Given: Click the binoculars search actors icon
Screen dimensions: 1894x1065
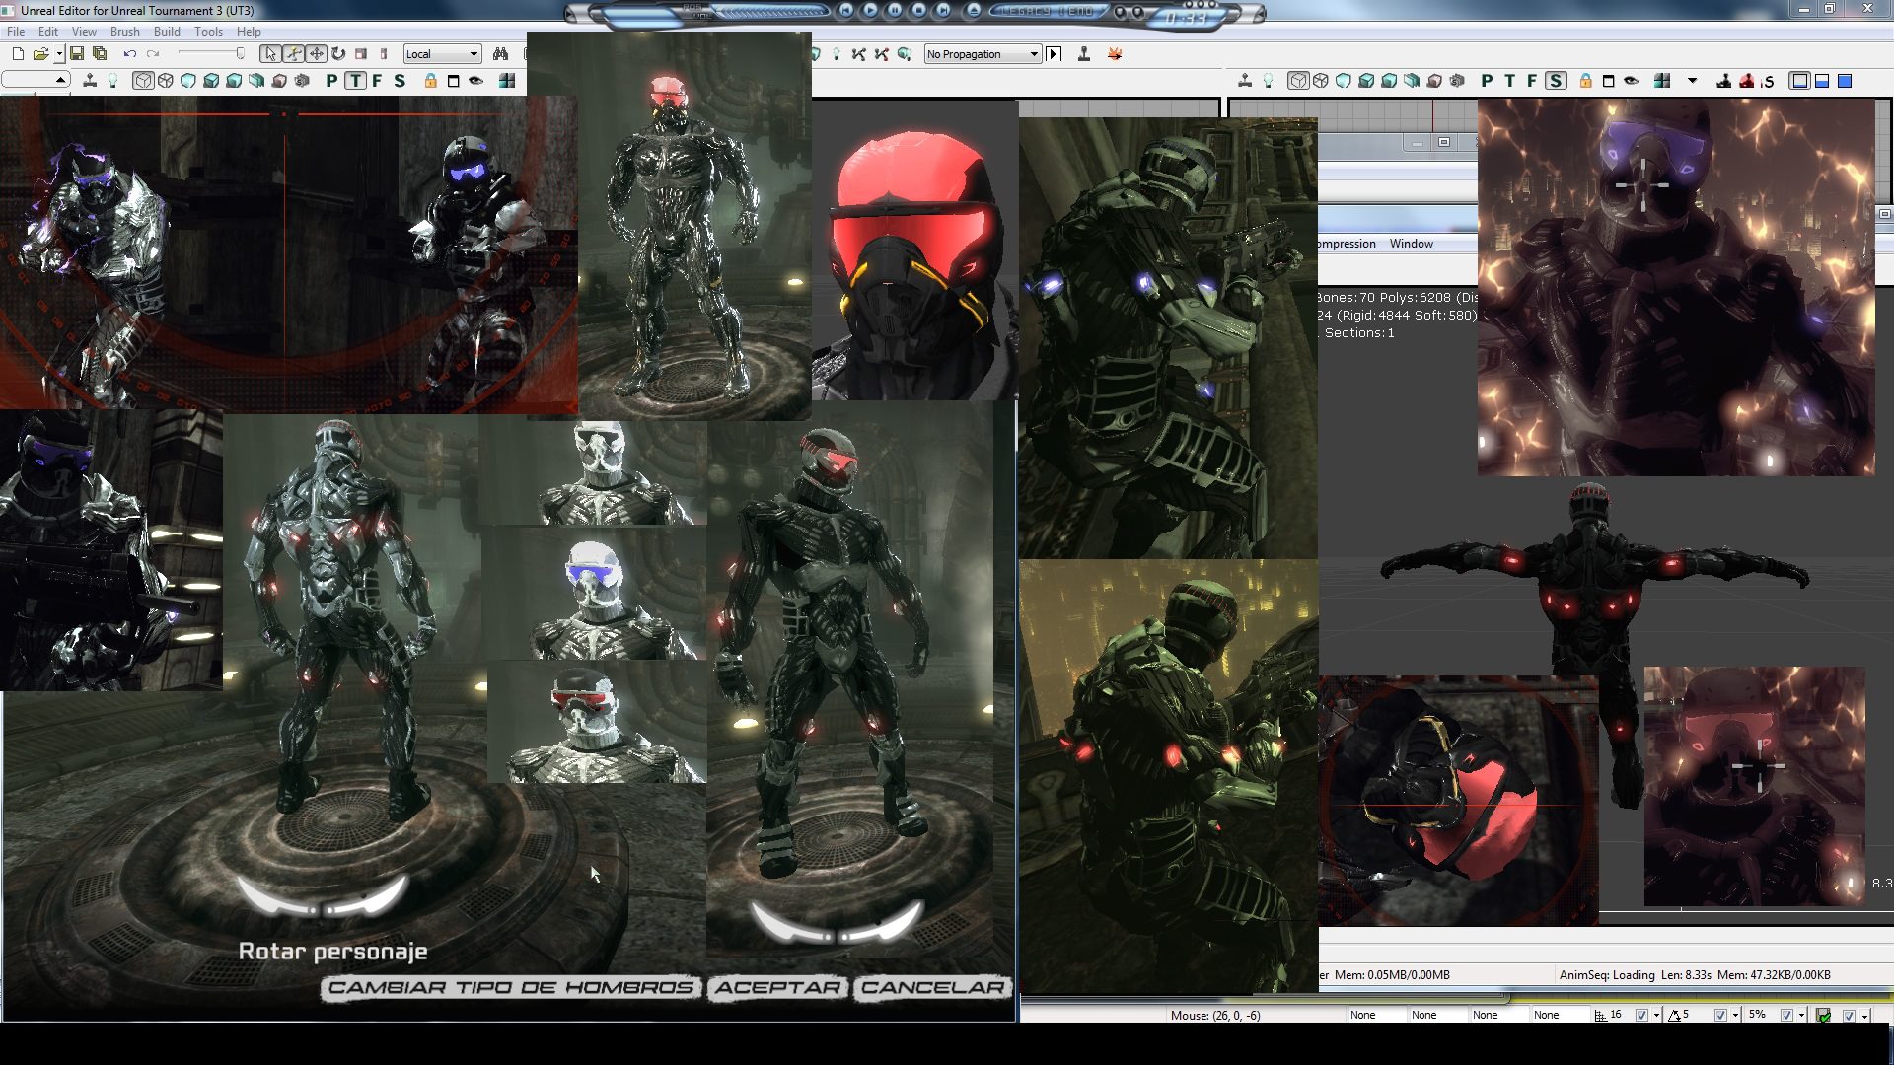Looking at the screenshot, I should pyautogui.click(x=500, y=54).
